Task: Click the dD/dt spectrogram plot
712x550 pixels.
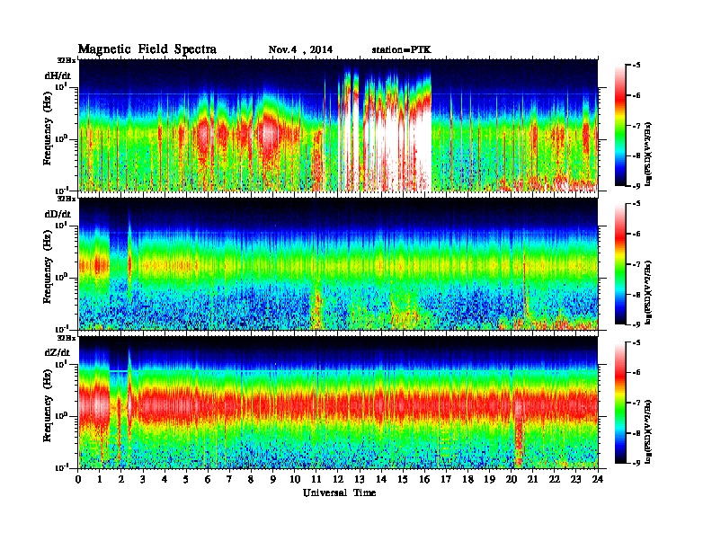Action: (338, 263)
